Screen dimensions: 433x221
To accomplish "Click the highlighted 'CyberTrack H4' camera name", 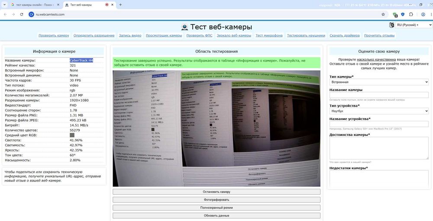I will coord(81,60).
